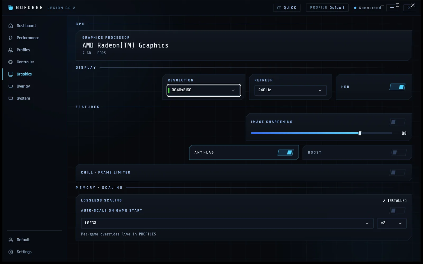Open the ×2 multiplier dropdown
423x264 pixels.
click(392, 223)
